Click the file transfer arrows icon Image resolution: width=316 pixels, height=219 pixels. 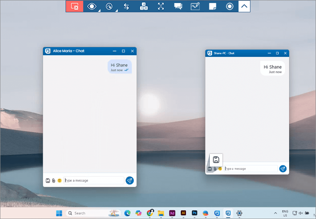(x=126, y=6)
